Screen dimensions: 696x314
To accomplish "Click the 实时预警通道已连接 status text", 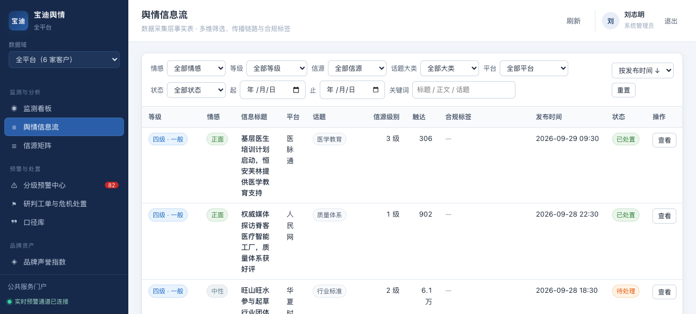I will [41, 301].
